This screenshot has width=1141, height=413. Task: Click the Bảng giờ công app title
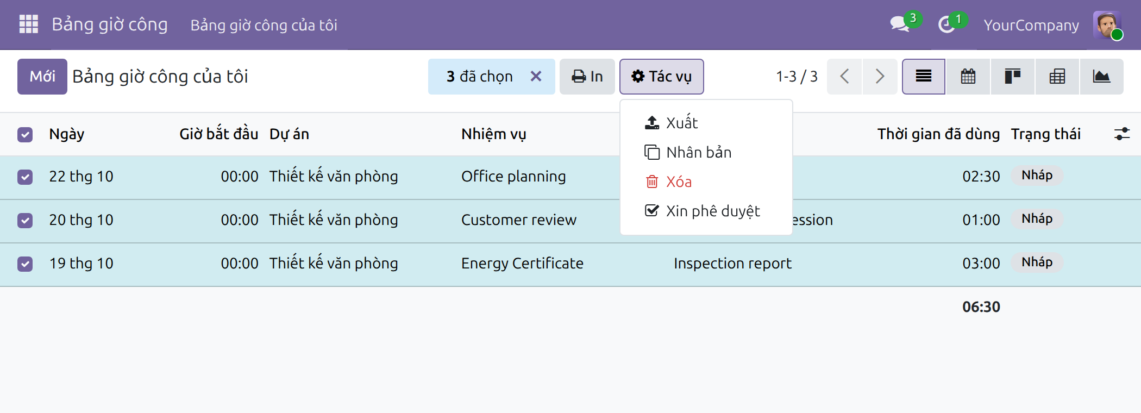tap(110, 24)
